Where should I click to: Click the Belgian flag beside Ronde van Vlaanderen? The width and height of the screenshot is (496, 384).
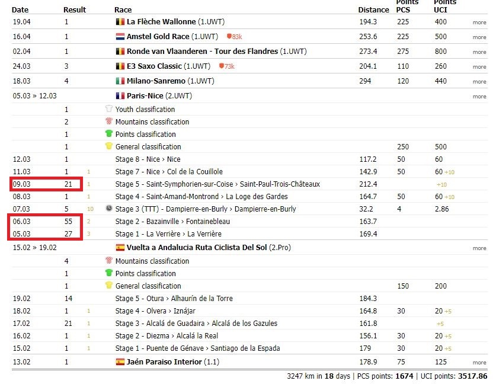[120, 52]
